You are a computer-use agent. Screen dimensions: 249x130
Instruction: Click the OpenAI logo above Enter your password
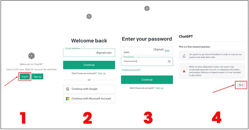(x=147, y=8)
